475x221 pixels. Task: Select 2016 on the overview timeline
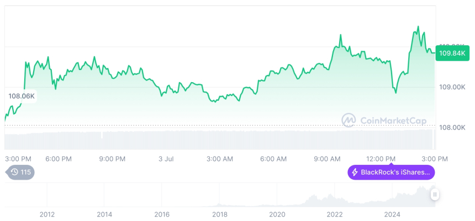[162, 214]
